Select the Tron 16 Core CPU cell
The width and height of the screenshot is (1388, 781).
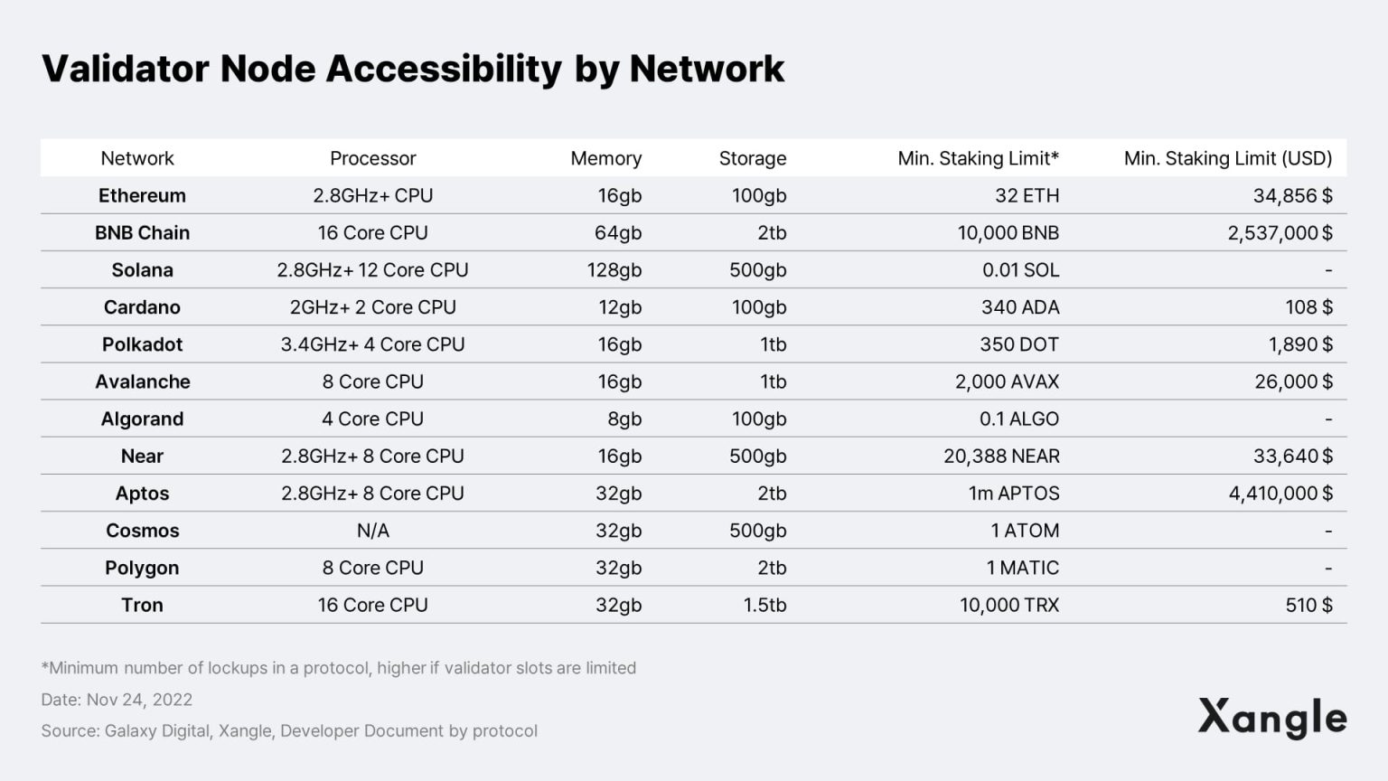tap(372, 605)
